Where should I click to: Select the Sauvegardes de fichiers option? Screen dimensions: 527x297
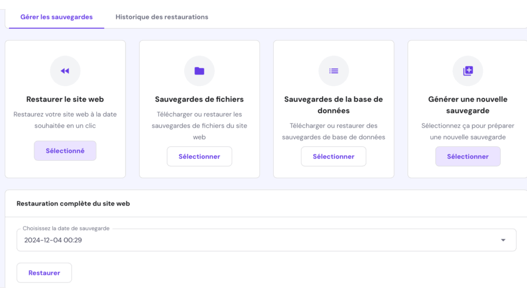click(199, 156)
